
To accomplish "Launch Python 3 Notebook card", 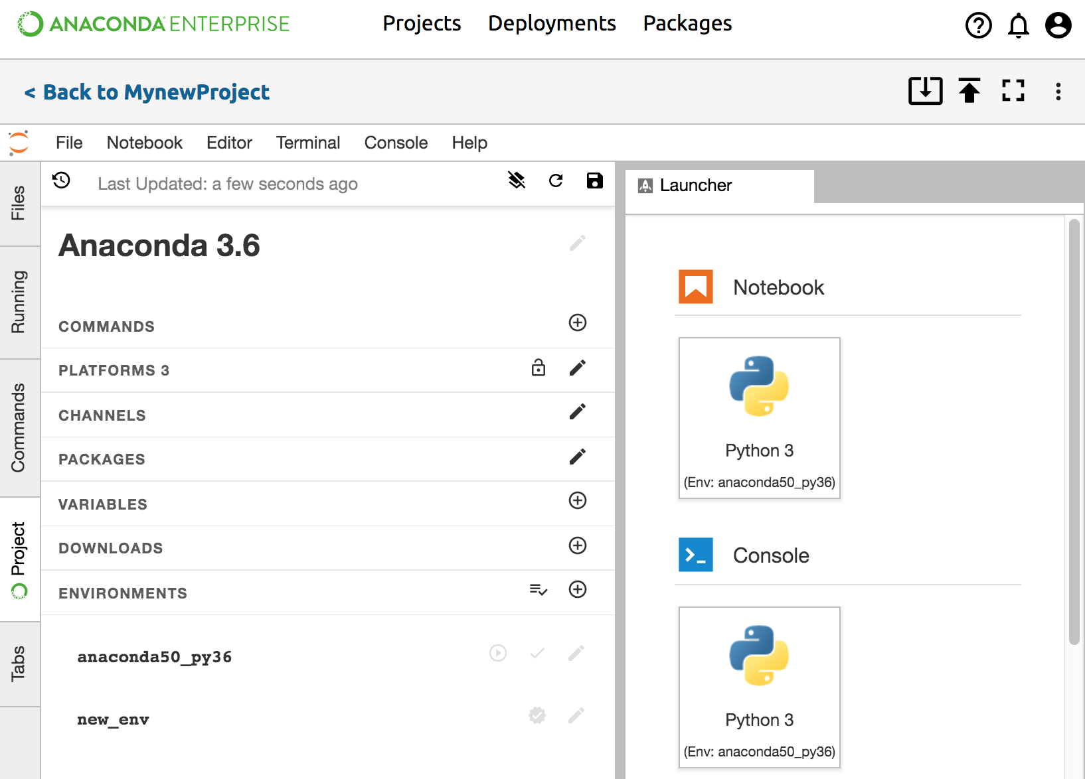I will click(x=759, y=417).
